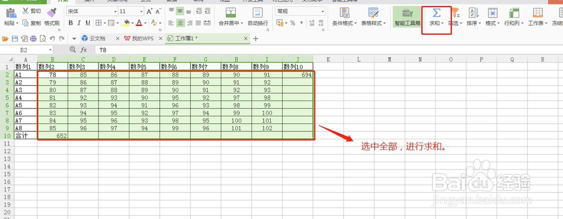Apply the yellow fill color bucket
Screen dimensions: 563x219
[x=126, y=23]
